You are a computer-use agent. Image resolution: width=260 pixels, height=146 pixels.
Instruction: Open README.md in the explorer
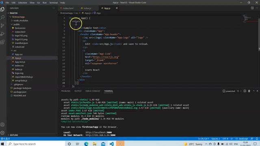pos(19,96)
